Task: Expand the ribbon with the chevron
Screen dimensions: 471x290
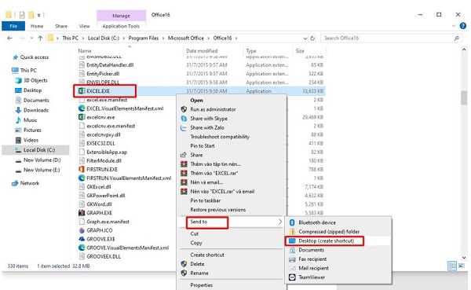Action: point(454,26)
